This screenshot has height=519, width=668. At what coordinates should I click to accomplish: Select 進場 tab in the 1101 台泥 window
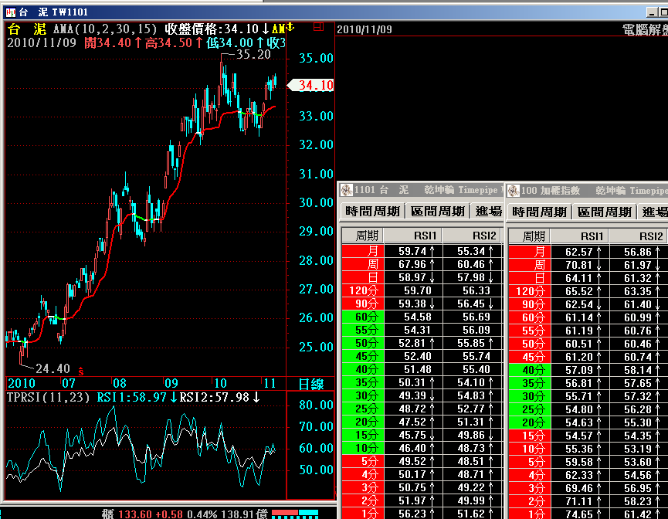click(x=488, y=212)
